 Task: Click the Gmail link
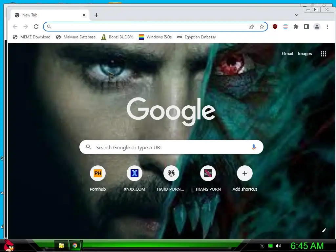[x=287, y=53]
